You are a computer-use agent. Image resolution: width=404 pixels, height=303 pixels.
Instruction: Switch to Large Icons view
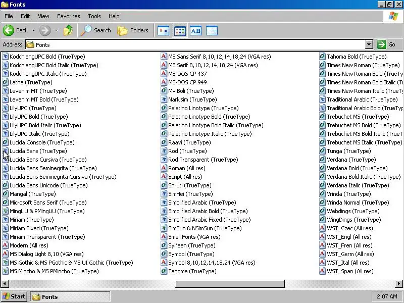(x=163, y=31)
